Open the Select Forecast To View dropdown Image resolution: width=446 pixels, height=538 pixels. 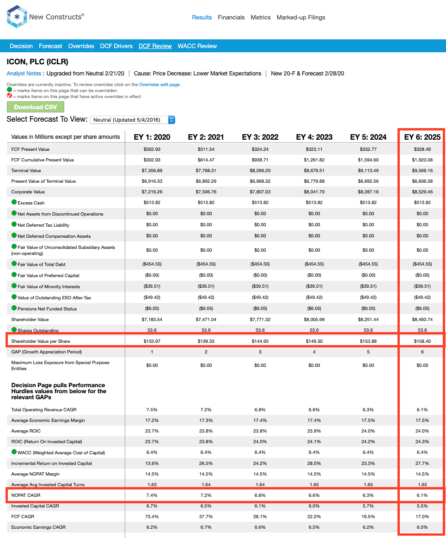pos(132,120)
